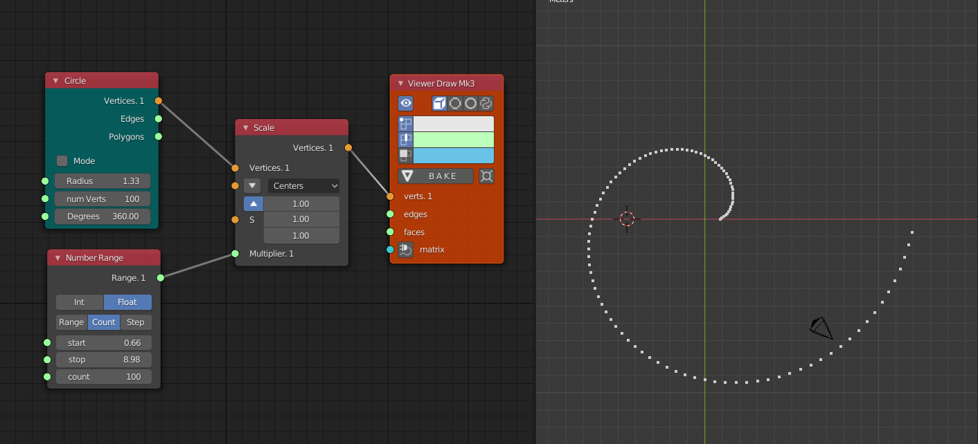The height and width of the screenshot is (444, 978).
Task: Click the start field showing 0.66
Action: 104,343
